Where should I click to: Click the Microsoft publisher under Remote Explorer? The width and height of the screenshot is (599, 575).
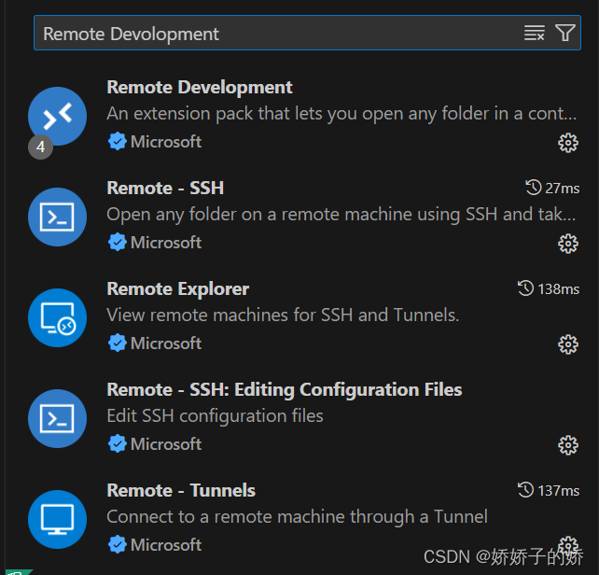165,344
